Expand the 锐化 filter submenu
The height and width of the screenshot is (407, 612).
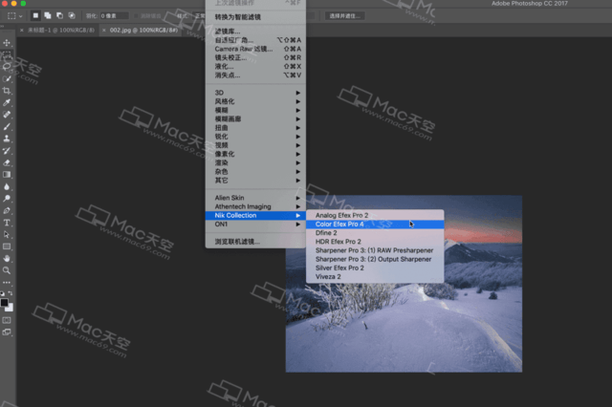[x=255, y=137]
